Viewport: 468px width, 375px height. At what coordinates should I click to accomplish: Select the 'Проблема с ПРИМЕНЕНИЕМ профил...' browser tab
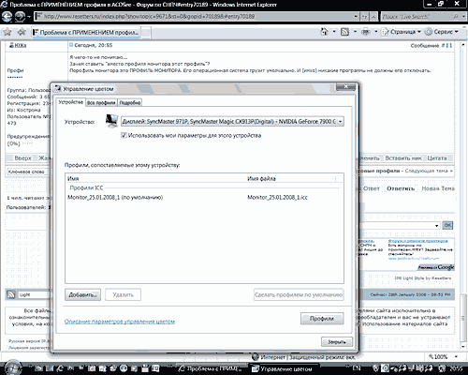click(x=86, y=33)
